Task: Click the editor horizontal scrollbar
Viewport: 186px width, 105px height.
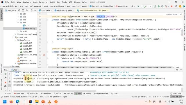Action: point(110,67)
